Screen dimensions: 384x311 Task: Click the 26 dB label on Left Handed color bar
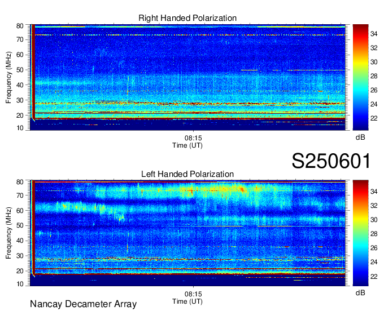(x=374, y=248)
